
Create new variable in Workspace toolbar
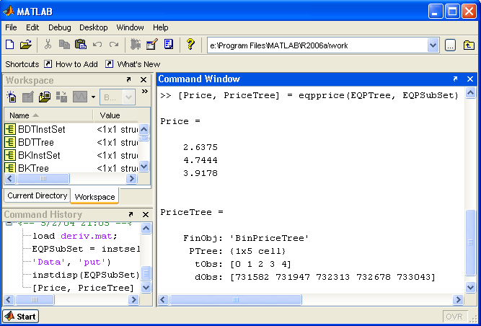click(12, 97)
